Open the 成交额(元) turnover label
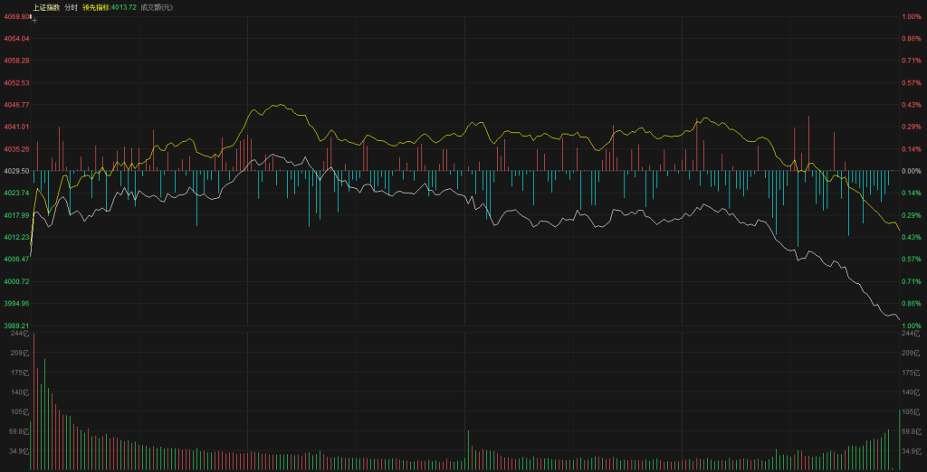The image size is (927, 472). [157, 7]
